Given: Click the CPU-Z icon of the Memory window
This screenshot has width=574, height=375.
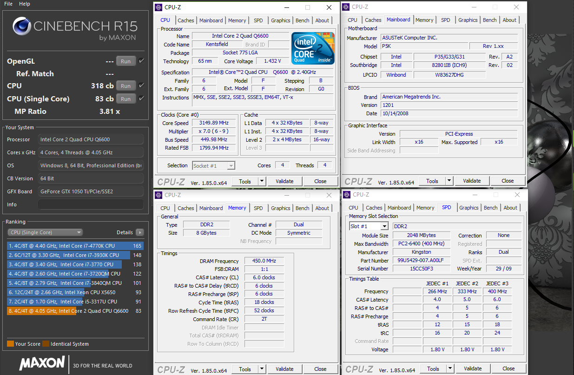Looking at the screenshot, I should point(159,195).
